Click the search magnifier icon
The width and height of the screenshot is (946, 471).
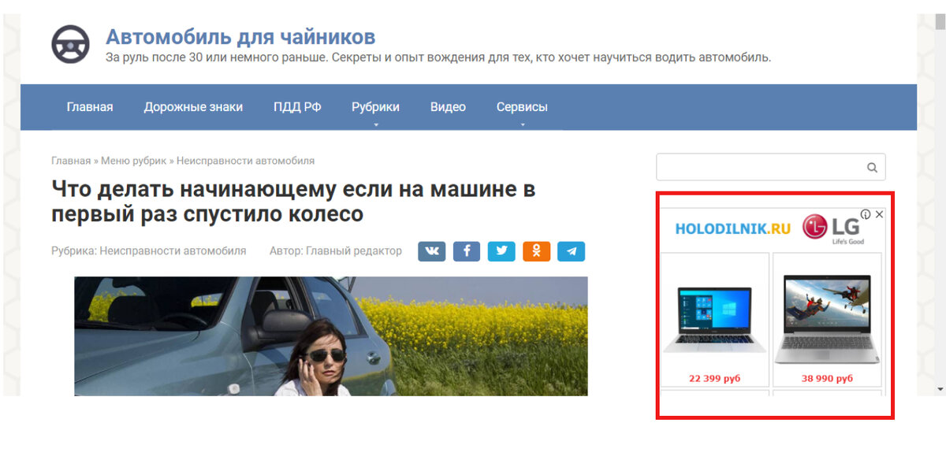tap(872, 168)
